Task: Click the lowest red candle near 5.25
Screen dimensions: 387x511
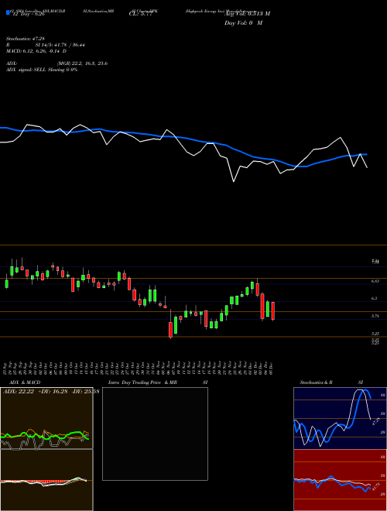Action: (x=170, y=330)
